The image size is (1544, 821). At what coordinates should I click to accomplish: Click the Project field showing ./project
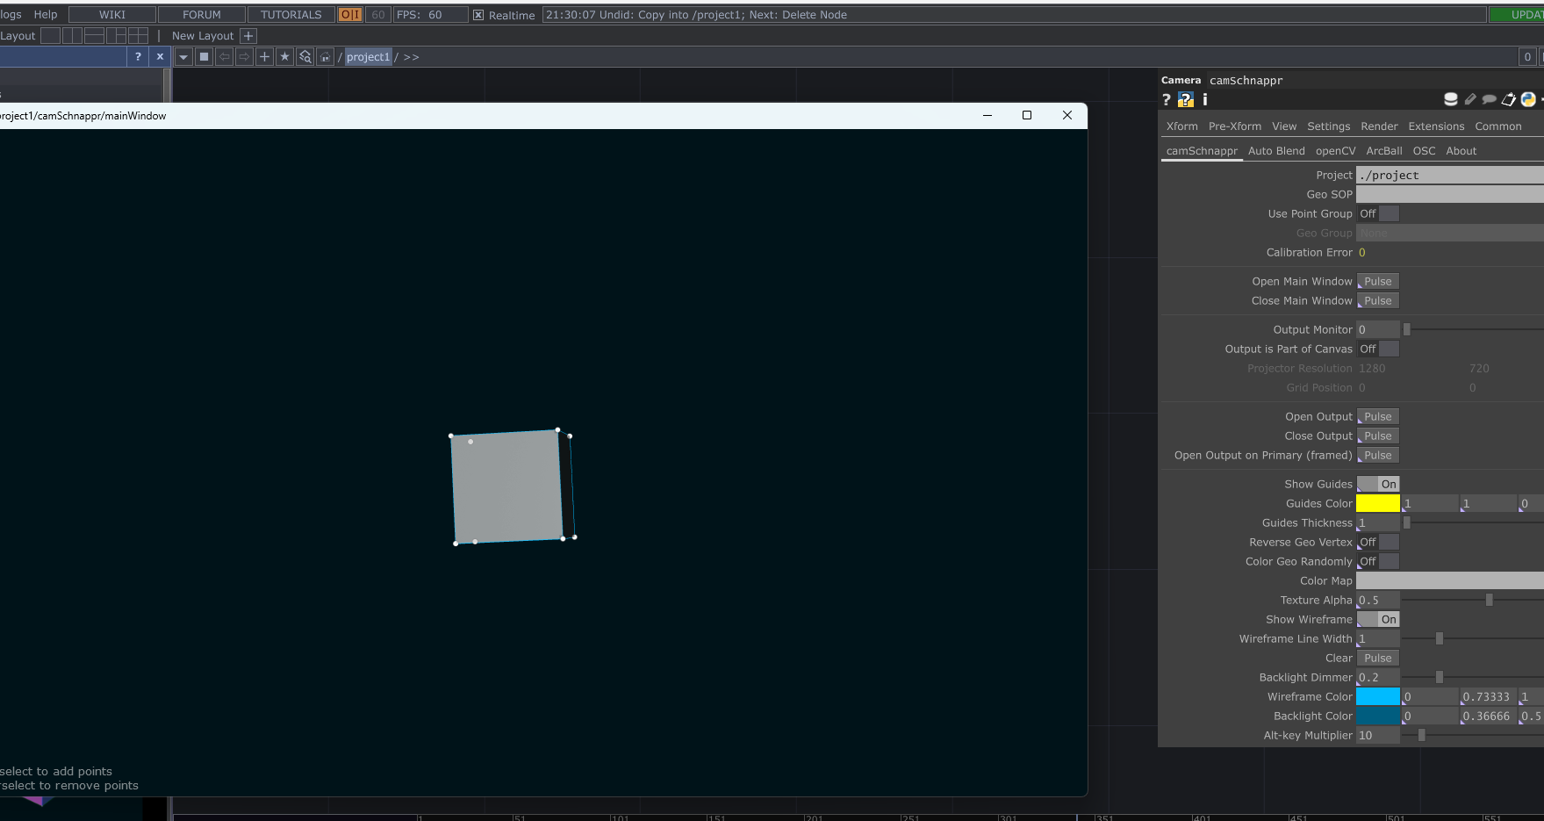[1448, 175]
